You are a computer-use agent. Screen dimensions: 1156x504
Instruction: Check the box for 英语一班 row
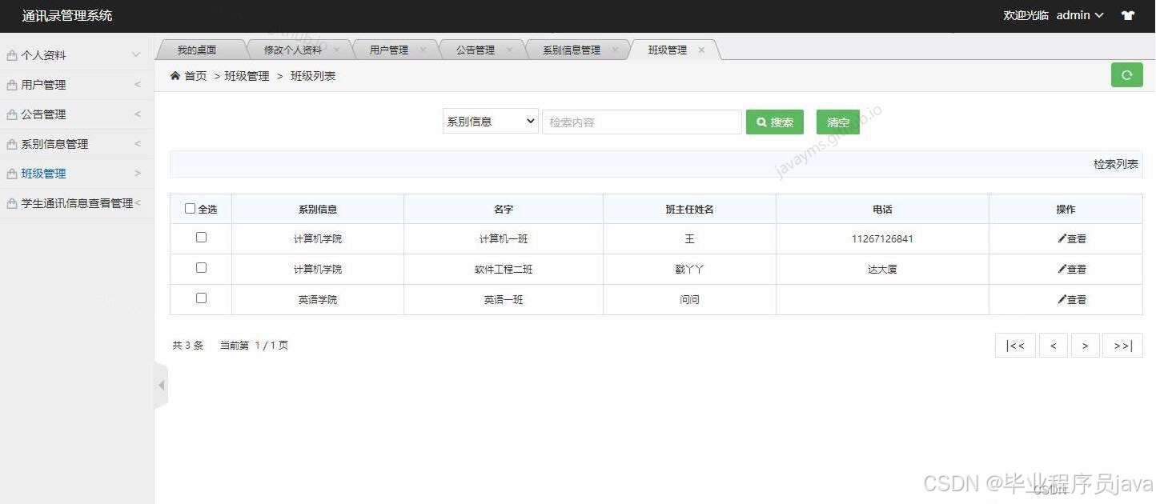pos(201,298)
